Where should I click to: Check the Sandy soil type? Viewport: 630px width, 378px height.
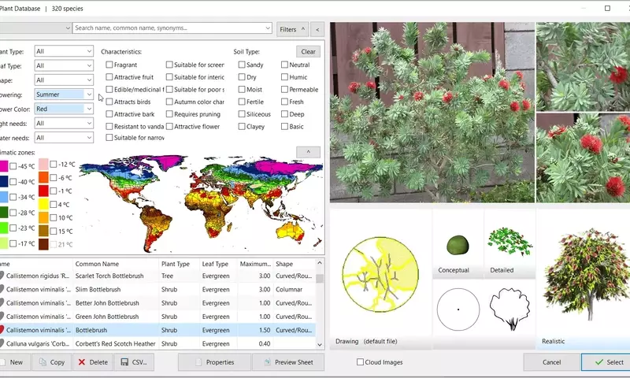(x=242, y=65)
